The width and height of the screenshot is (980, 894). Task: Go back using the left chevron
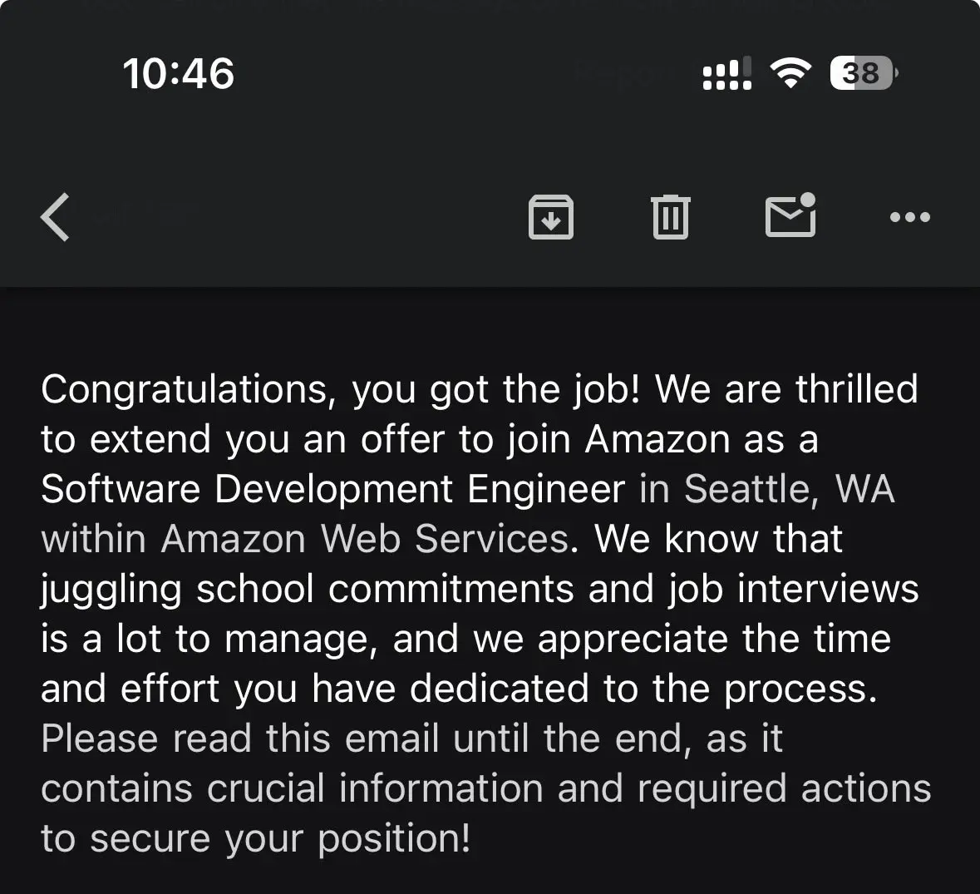click(x=56, y=218)
